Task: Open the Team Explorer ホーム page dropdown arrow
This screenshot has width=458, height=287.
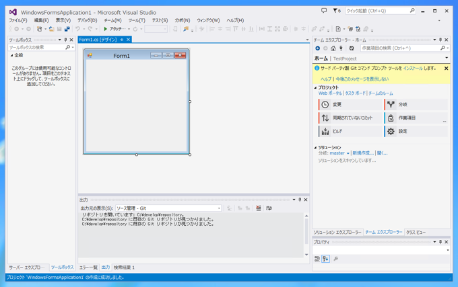Action: tap(447, 58)
